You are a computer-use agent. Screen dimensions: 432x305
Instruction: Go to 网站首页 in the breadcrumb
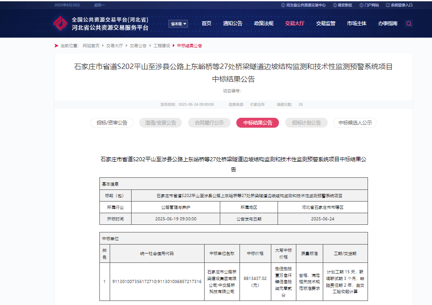click(91, 46)
